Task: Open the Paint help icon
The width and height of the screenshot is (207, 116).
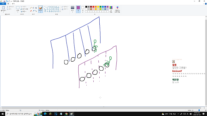Action: [206, 4]
